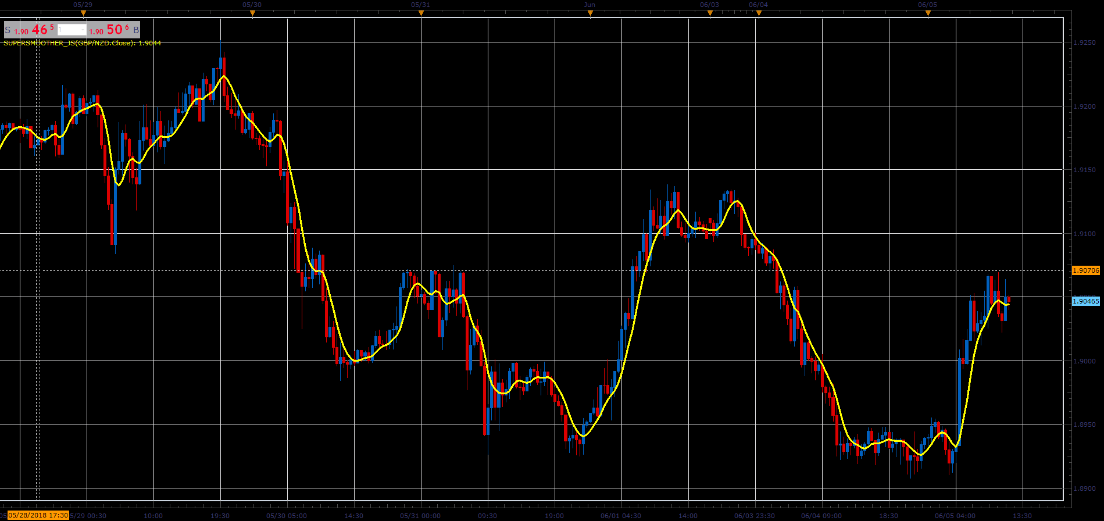The height and width of the screenshot is (521, 1104).
Task: Click the 09:30 time axis label
Action: [x=488, y=516]
